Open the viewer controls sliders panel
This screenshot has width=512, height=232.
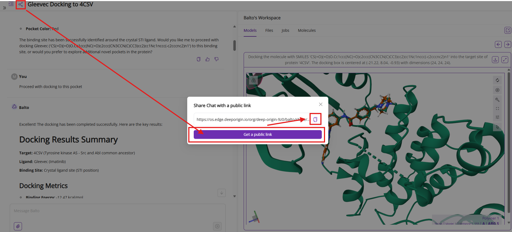[497, 117]
